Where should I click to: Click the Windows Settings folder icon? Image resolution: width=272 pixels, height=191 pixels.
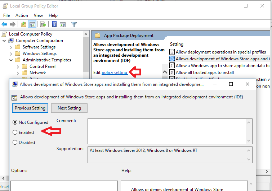click(x=18, y=53)
